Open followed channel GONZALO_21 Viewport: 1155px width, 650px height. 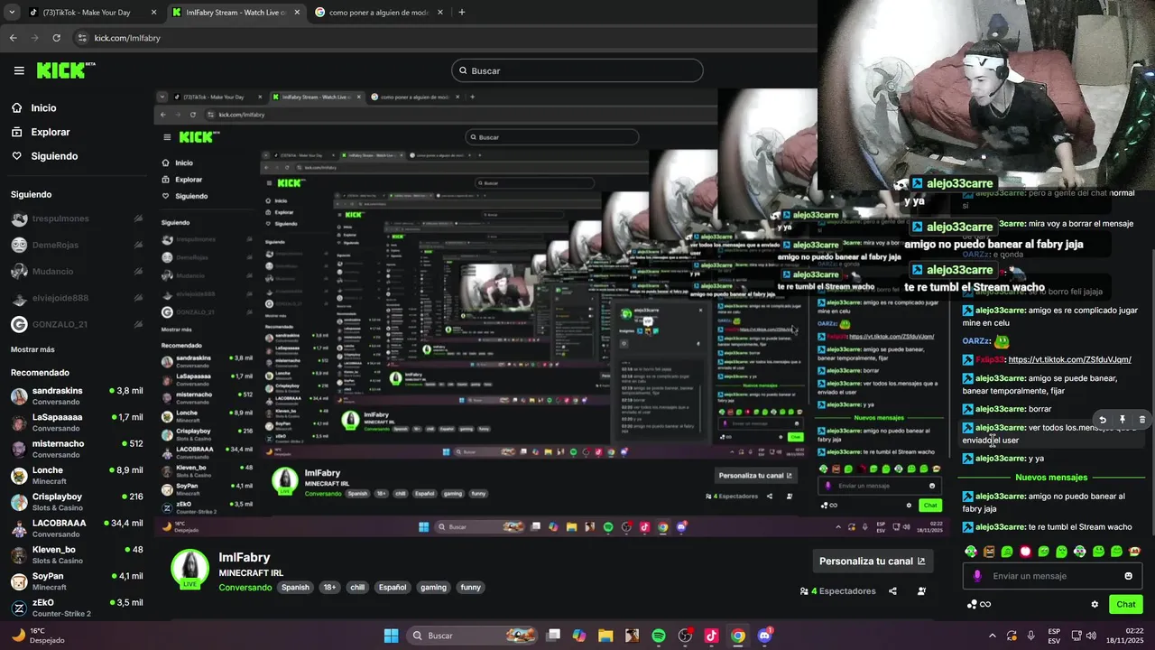pyautogui.click(x=77, y=324)
